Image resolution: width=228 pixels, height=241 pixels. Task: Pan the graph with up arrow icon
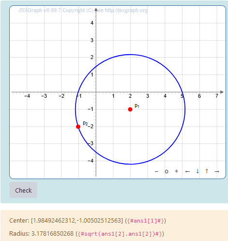point(207,171)
